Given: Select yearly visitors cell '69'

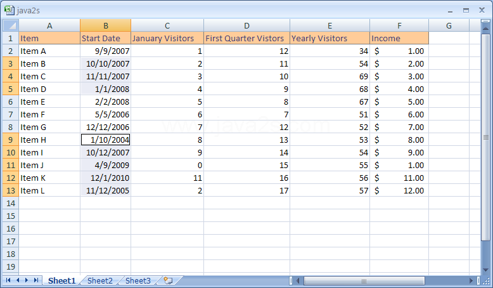Looking at the screenshot, I should 330,76.
